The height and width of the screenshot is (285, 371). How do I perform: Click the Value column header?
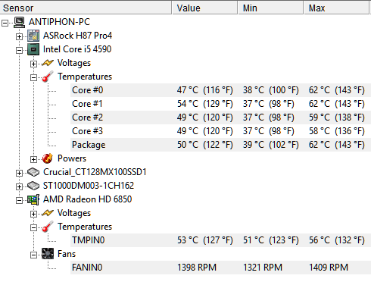pos(204,8)
